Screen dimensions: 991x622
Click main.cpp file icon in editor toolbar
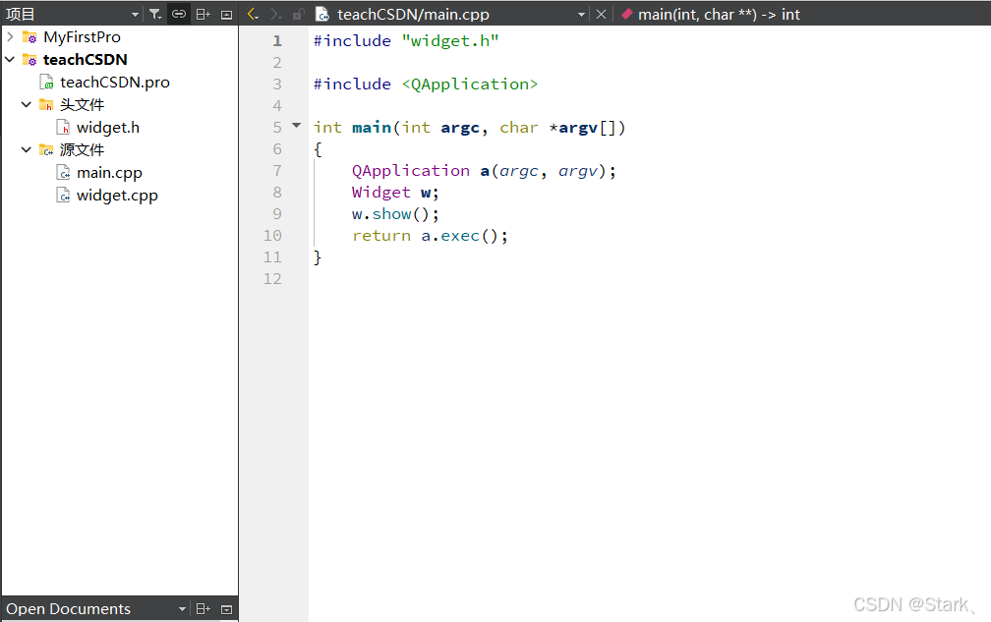pos(322,14)
